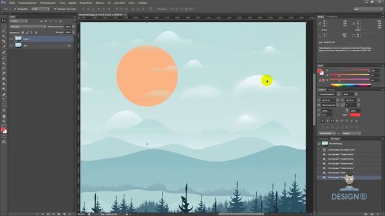Open the Фильтр menu
The width and height of the screenshot is (385, 216).
coord(99,2)
